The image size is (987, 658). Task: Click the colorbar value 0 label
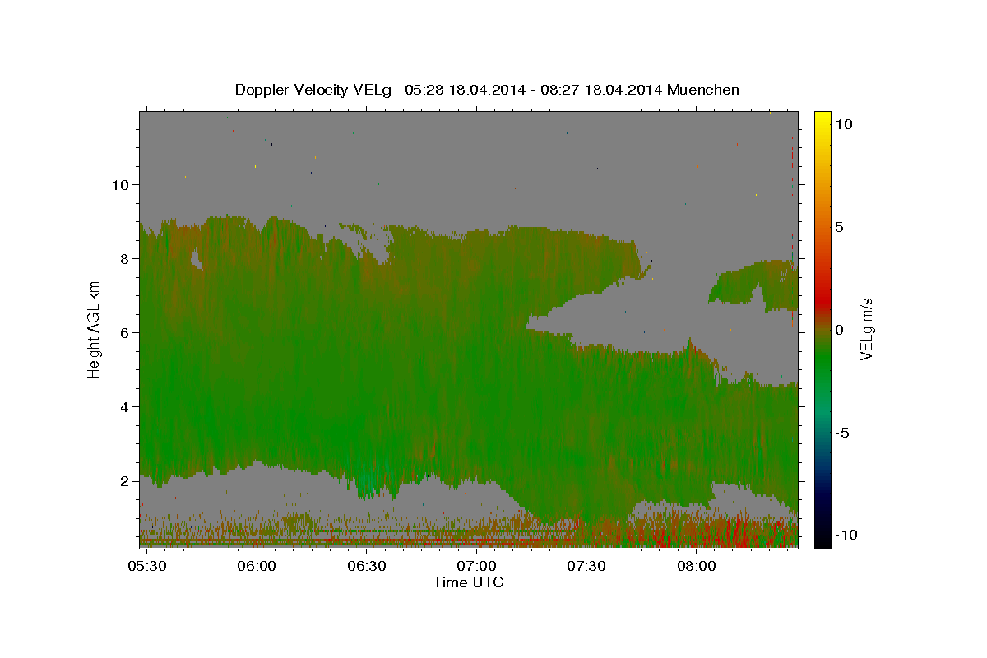tap(839, 330)
